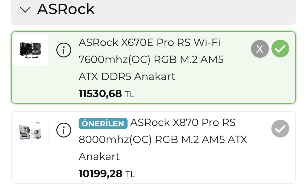Image resolution: width=307 pixels, height=189 pixels.
Task: Click the 7600mhz(OC) RGB M.2 AM5 text
Action: coord(151,60)
